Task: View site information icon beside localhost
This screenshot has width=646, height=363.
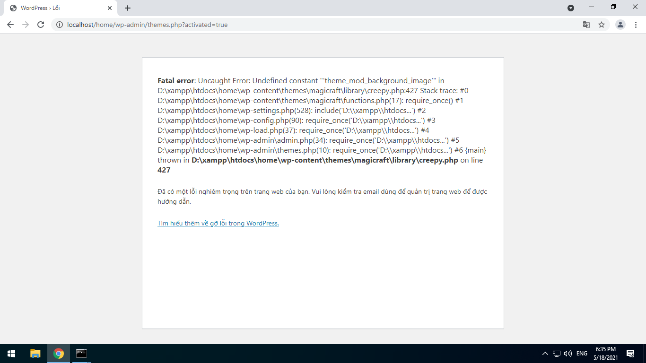Action: (60, 25)
